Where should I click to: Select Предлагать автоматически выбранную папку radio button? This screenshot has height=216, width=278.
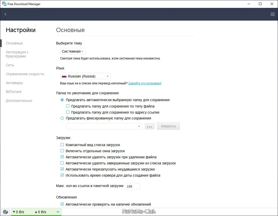62,100
